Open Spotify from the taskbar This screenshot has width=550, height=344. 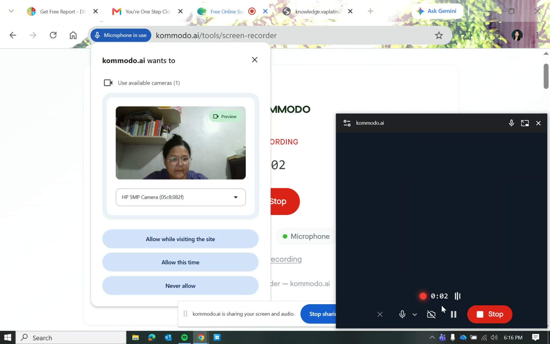185,337
